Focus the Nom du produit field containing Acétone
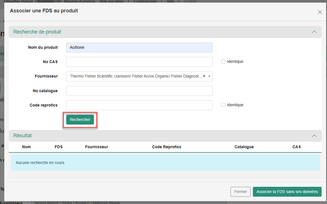This screenshot has height=204, width=327. pyautogui.click(x=139, y=47)
